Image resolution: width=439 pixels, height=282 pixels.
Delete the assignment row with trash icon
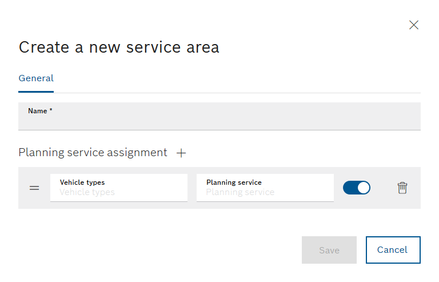click(x=402, y=188)
